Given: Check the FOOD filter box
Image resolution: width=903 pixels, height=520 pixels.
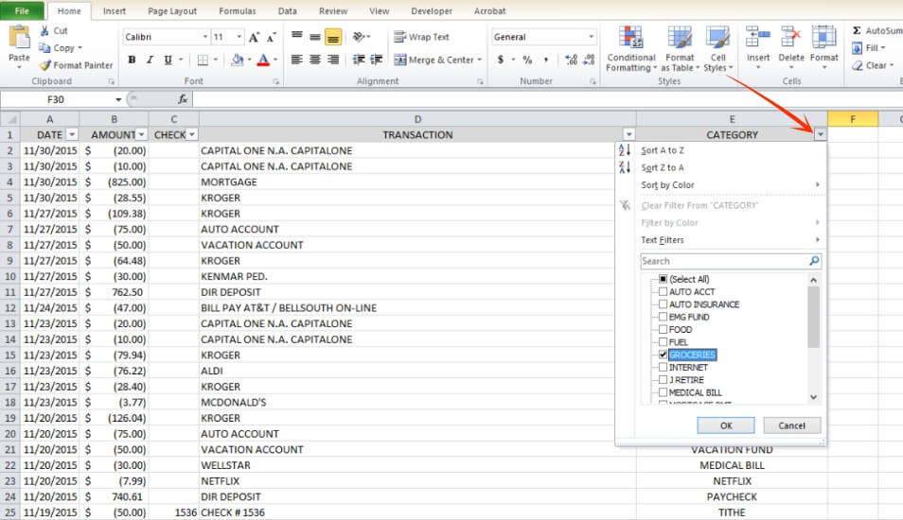Looking at the screenshot, I should tap(663, 330).
